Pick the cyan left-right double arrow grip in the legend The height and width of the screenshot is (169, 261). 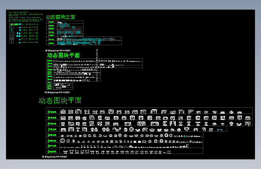pos(18,36)
